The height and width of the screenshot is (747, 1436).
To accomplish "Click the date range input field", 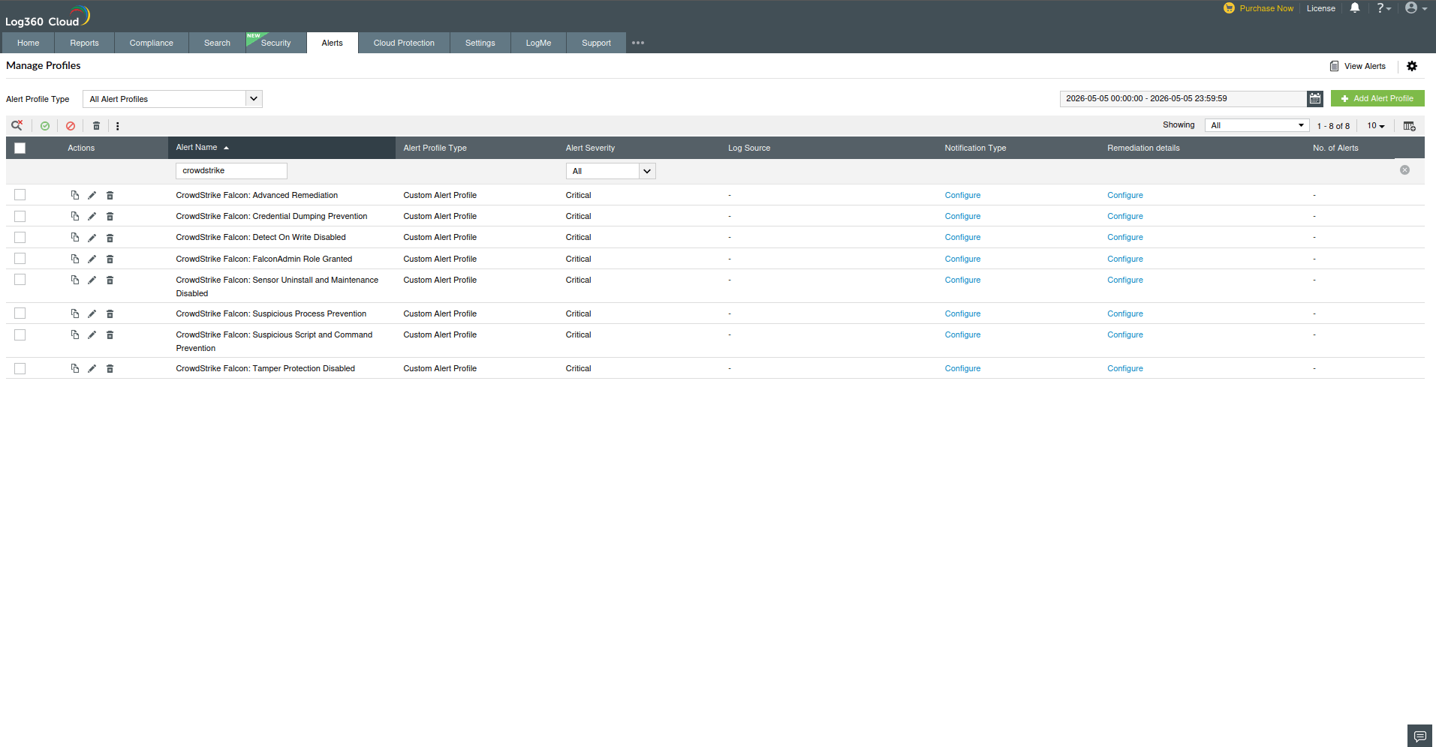I will coord(1183,98).
